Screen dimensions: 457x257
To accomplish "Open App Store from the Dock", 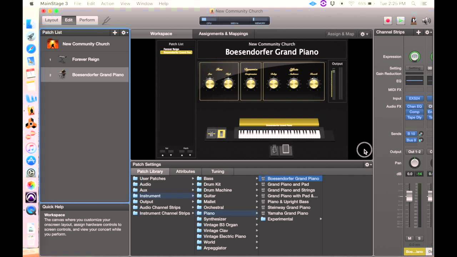I will pyautogui.click(x=31, y=161).
